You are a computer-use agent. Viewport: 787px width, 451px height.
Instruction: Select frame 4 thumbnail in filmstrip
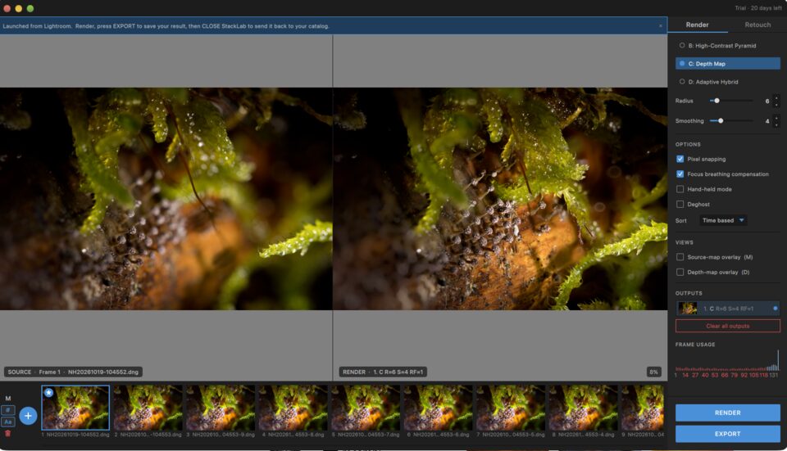[x=293, y=408]
